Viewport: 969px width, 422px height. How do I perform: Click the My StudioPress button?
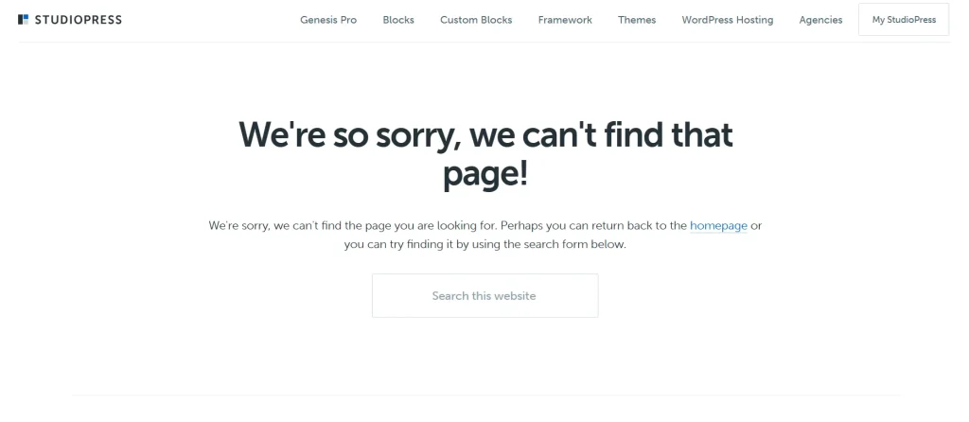coord(904,19)
